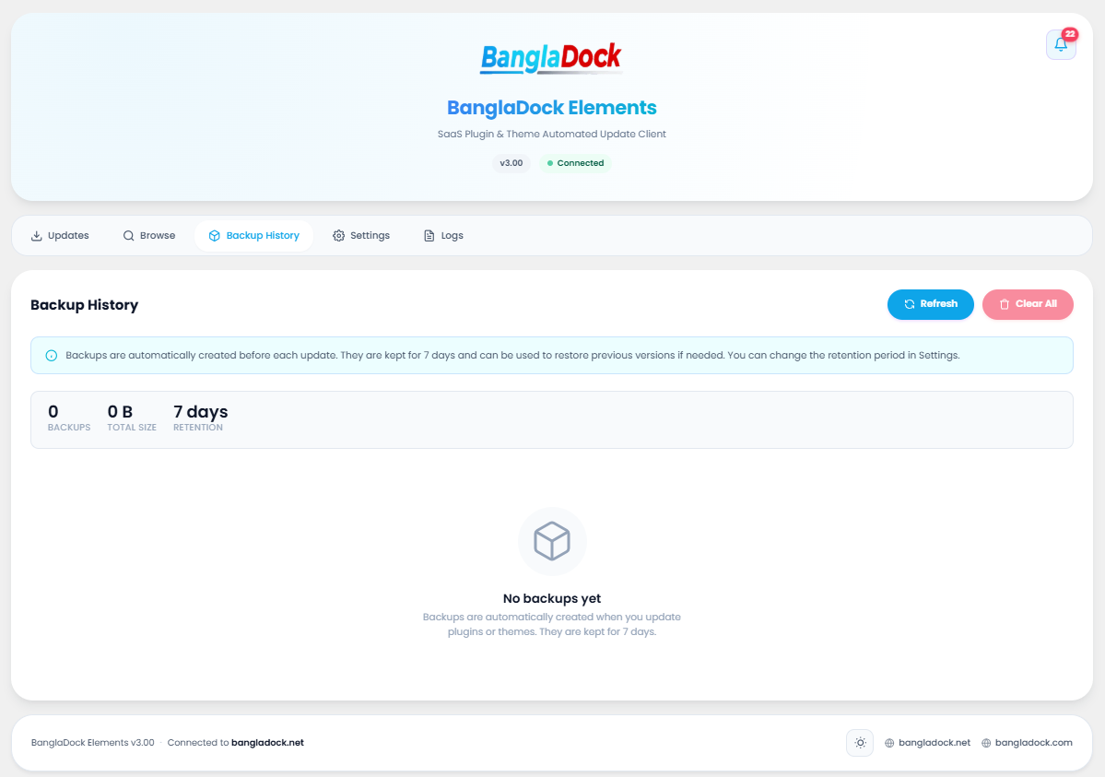Image resolution: width=1105 pixels, height=777 pixels.
Task: Click the 'Connected to bangladock.net' footer text
Action: coord(235,743)
